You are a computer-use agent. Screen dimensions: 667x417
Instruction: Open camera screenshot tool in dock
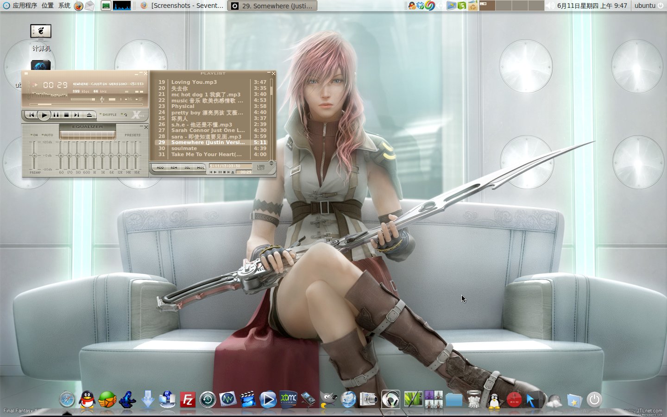tap(369, 399)
